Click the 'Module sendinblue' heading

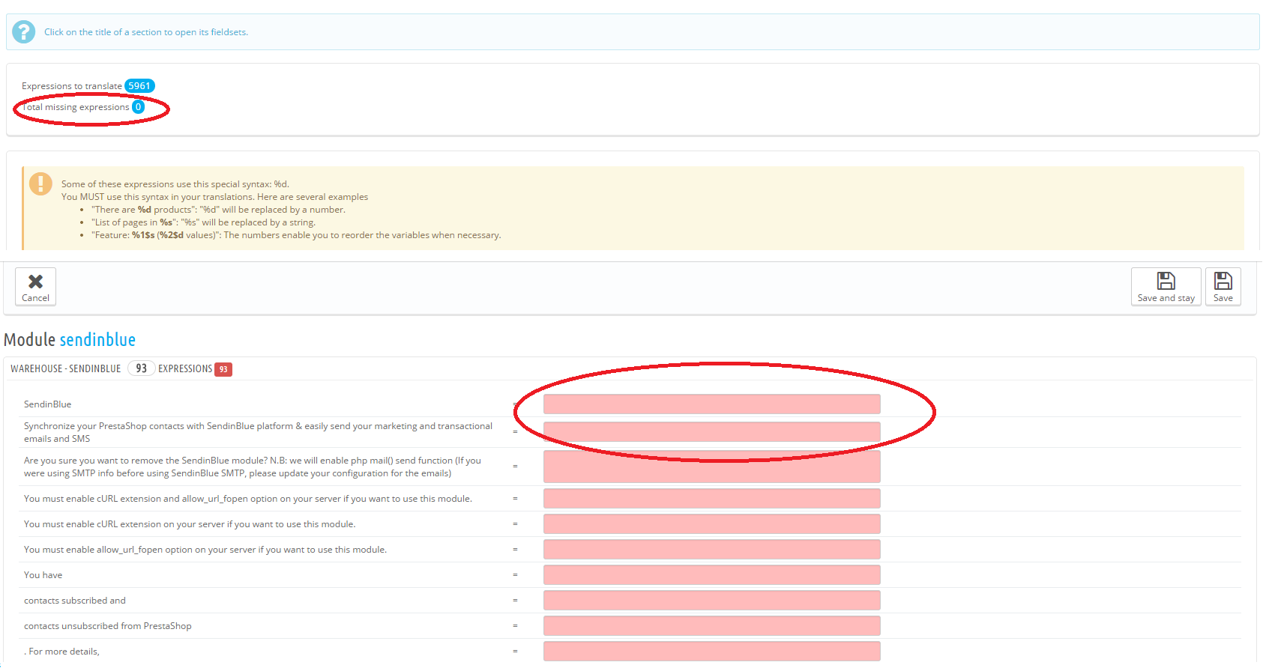tap(70, 340)
